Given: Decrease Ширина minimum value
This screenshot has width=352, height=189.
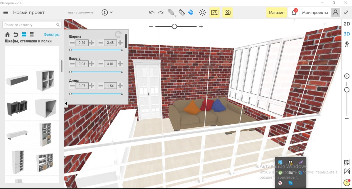Looking at the screenshot, I should [72, 43].
